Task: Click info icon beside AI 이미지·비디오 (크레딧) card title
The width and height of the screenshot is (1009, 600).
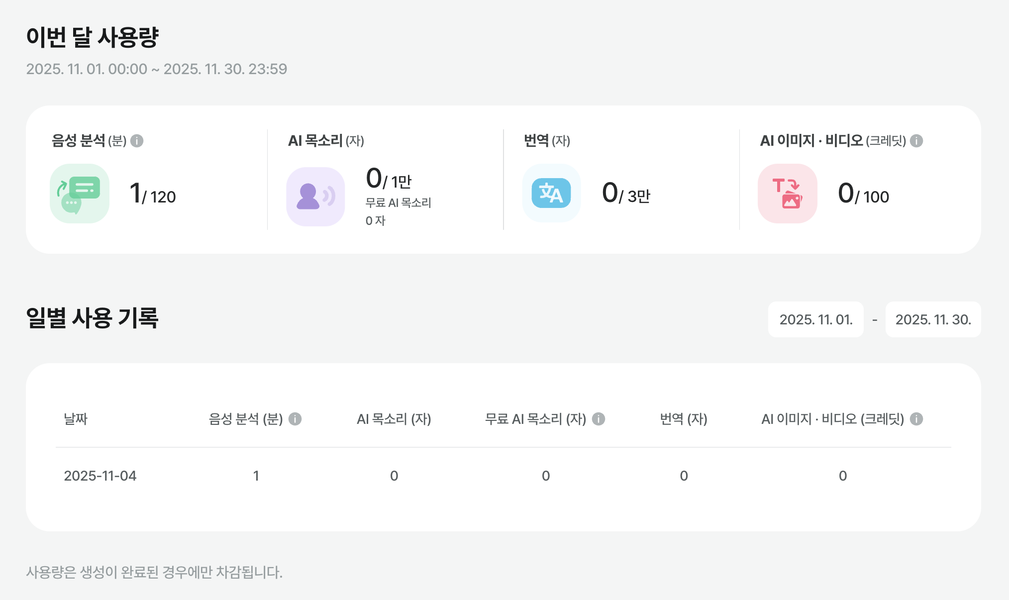Action: (x=916, y=141)
